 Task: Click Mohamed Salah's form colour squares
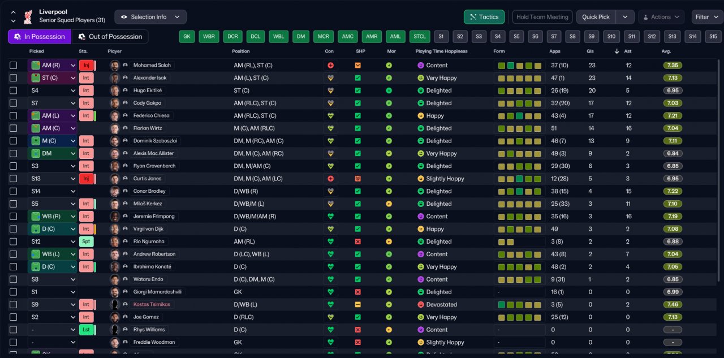click(519, 65)
